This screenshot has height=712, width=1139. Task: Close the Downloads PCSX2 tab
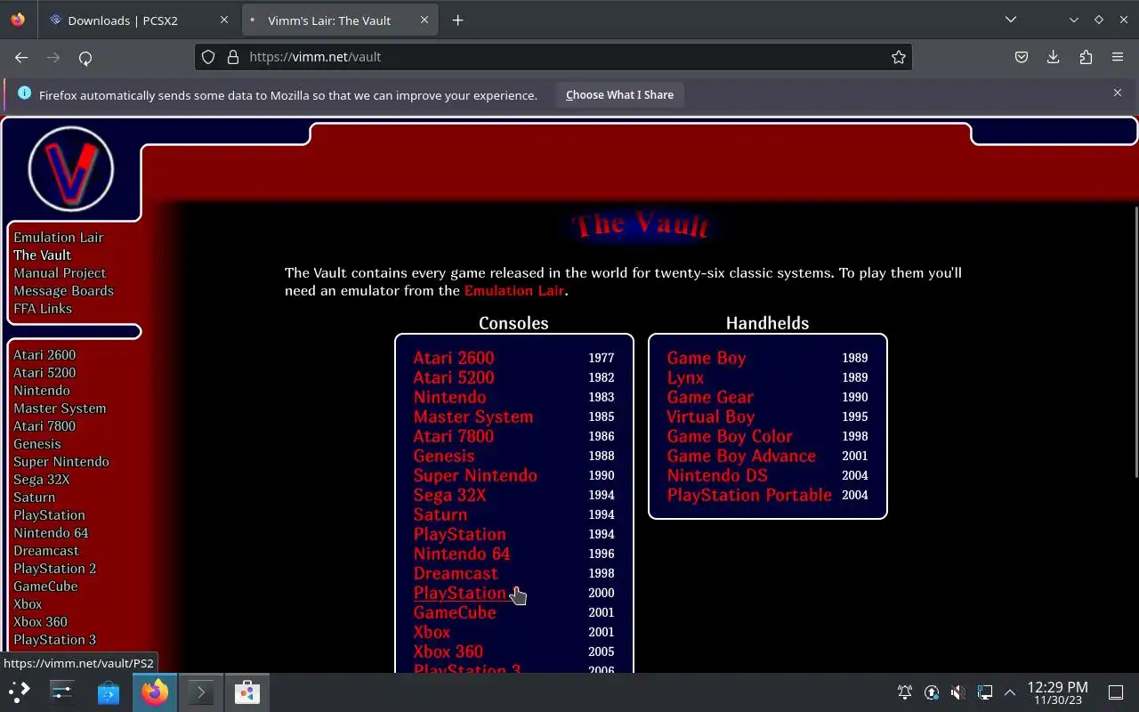224,20
